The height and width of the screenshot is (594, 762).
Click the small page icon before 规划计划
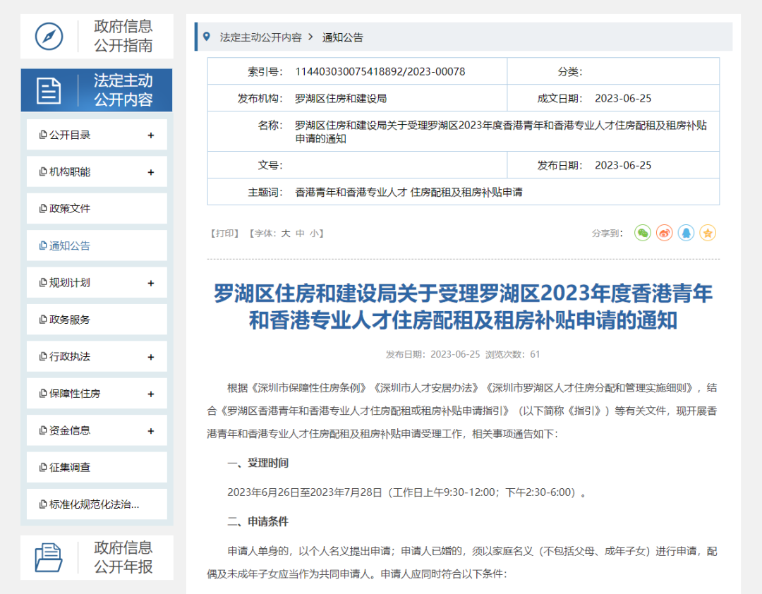(43, 282)
